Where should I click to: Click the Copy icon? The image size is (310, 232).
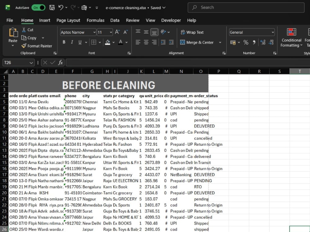point(24,38)
